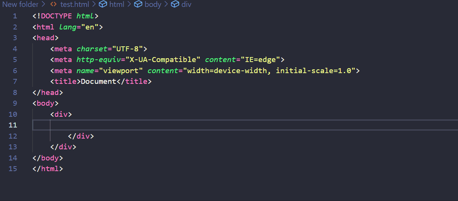Click line number 9 in the gutter
Image resolution: width=458 pixels, height=201 pixels.
15,103
